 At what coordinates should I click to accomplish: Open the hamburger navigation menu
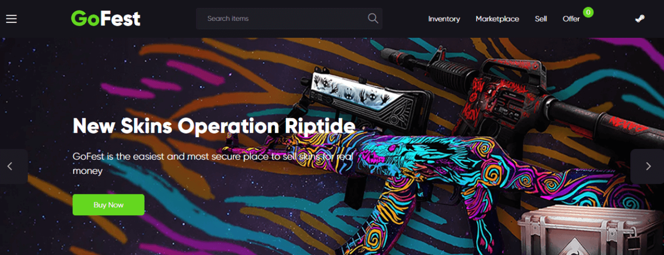coord(11,19)
